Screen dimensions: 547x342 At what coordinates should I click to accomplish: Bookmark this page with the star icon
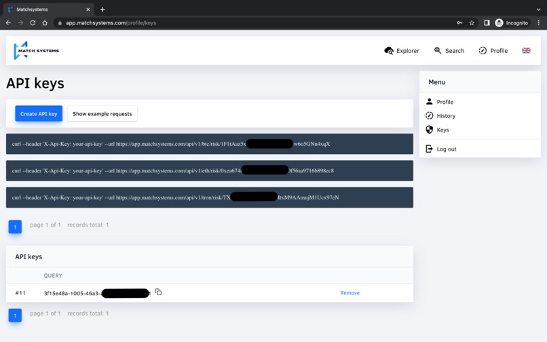click(x=472, y=22)
